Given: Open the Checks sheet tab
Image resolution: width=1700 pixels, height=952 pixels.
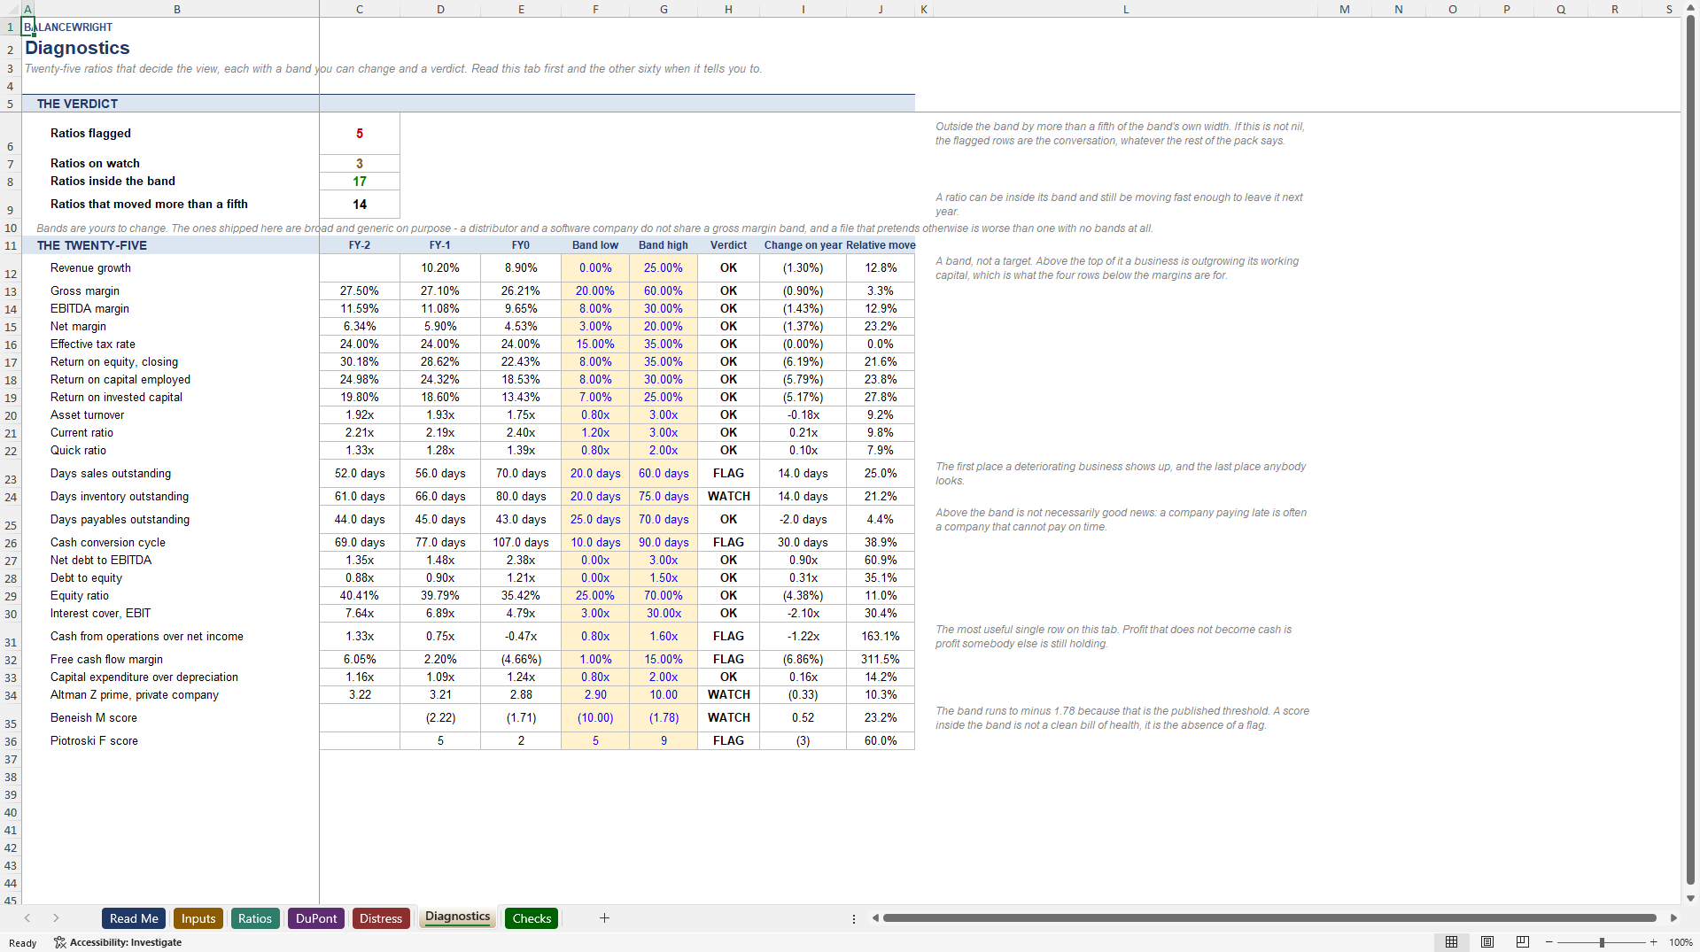Looking at the screenshot, I should coord(532,918).
